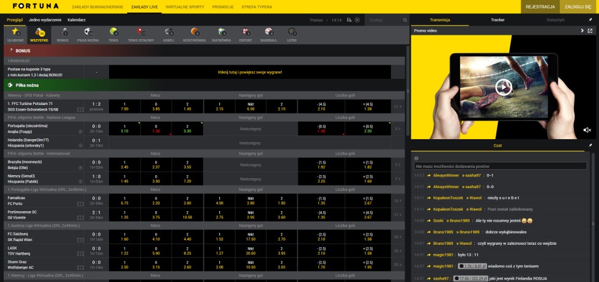Expand Promo video chevron arrow
This screenshot has width=599, height=282.
(582, 31)
